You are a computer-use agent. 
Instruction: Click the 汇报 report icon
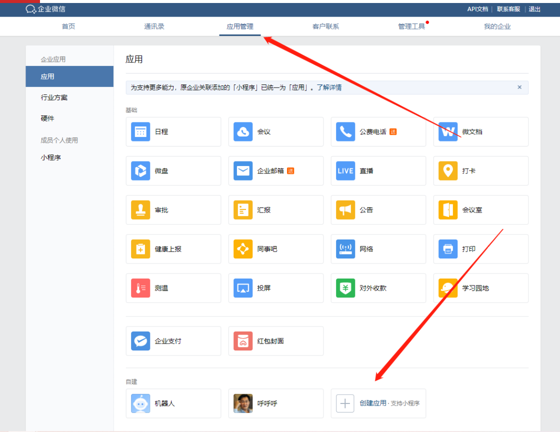[x=243, y=210]
